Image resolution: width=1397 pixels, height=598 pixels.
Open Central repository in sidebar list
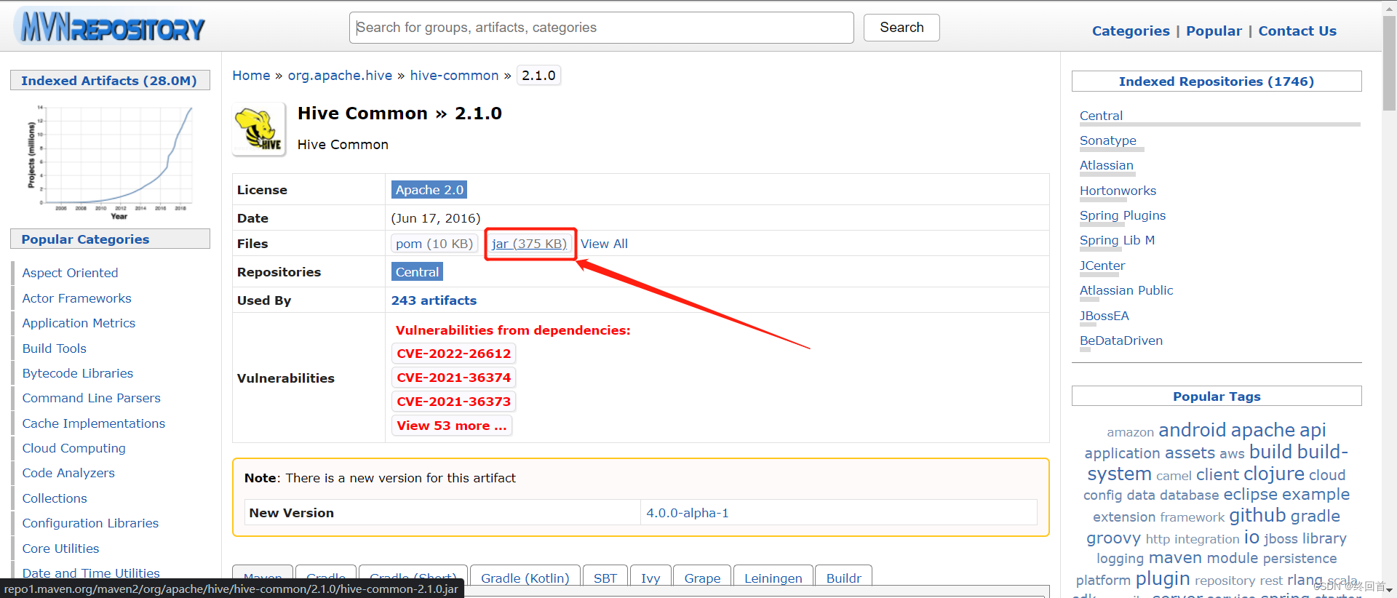(1101, 116)
